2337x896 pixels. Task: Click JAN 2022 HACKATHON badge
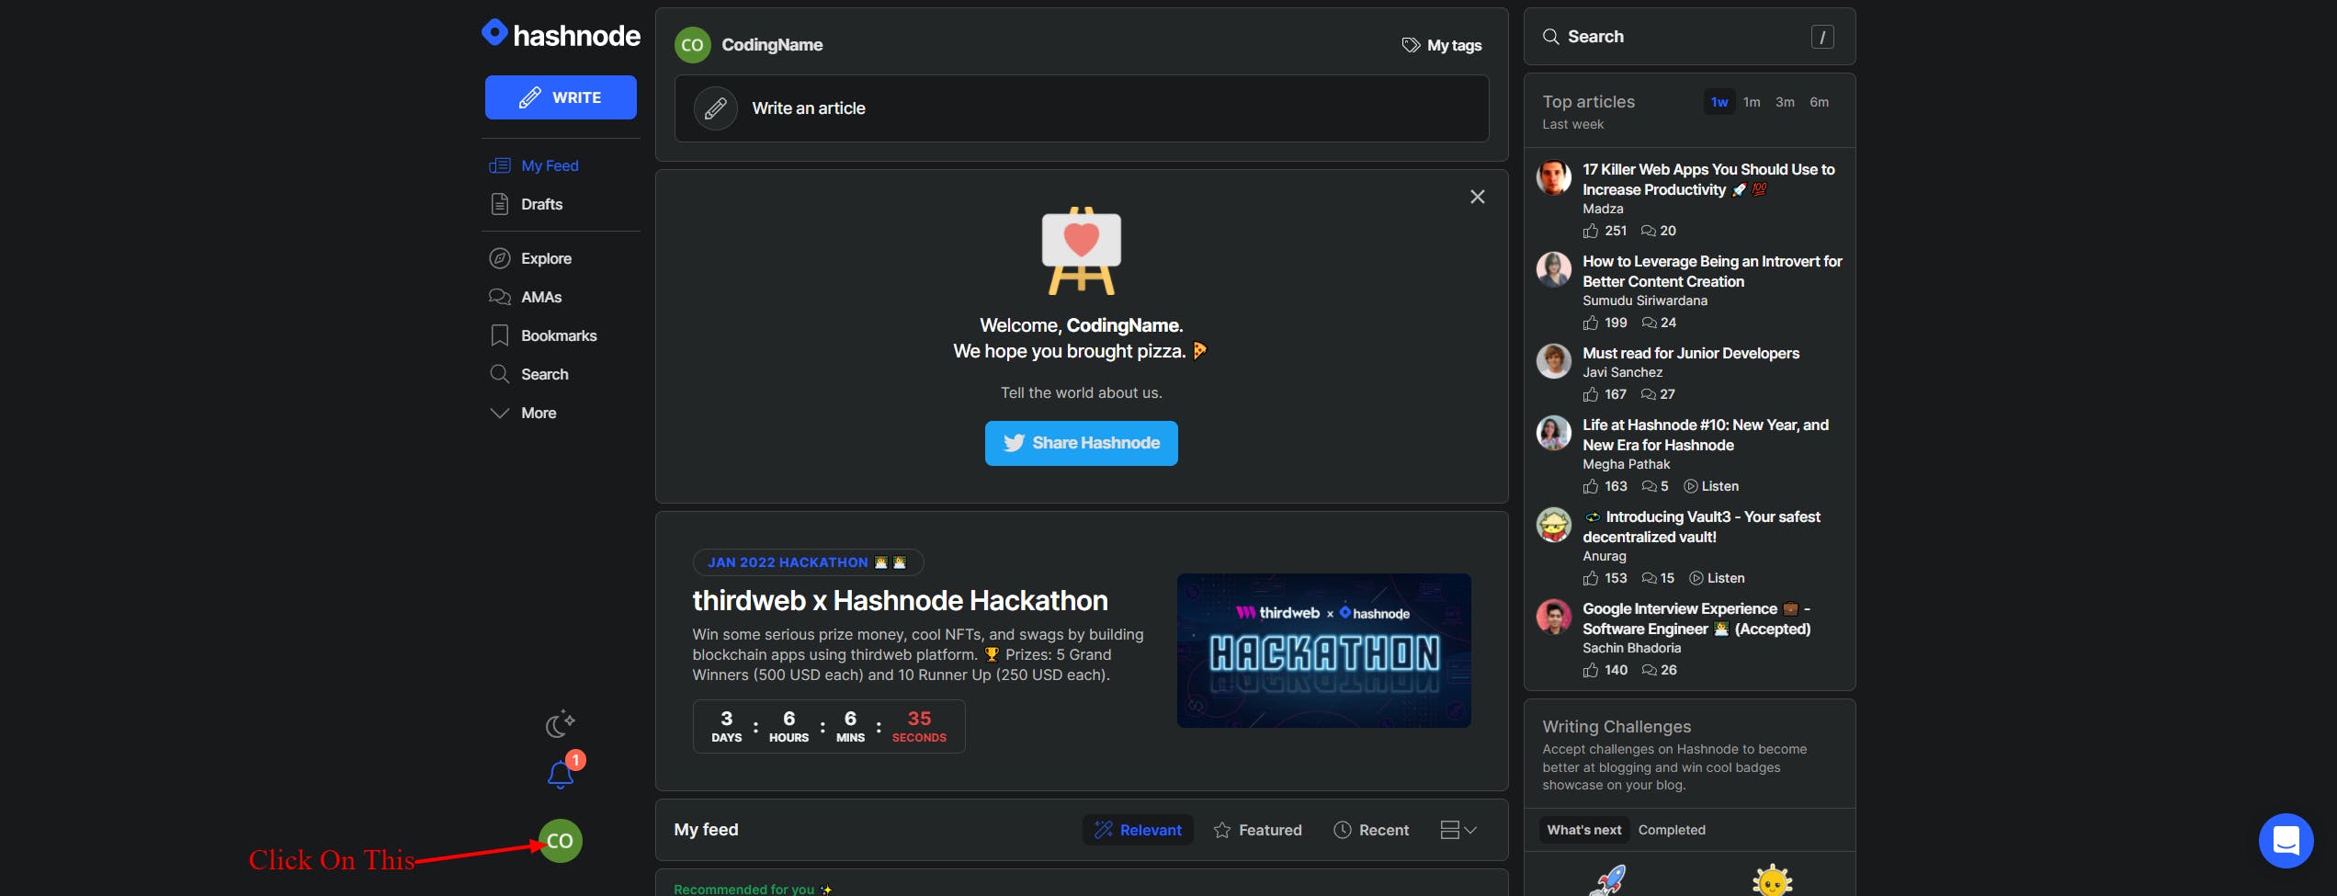click(808, 562)
